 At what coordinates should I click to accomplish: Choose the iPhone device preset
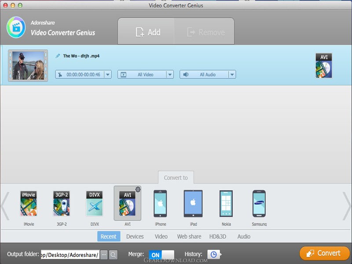160,204
